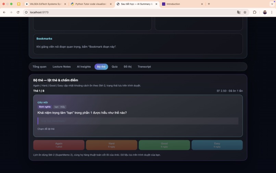Click the flashcard question text

[x=82, y=113]
